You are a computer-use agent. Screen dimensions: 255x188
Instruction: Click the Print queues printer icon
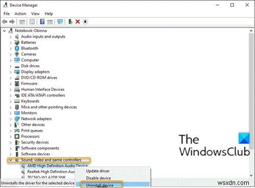coord(17,130)
